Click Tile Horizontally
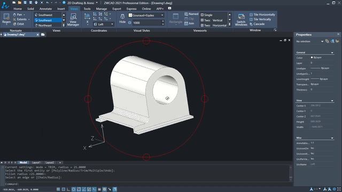 coord(262,14)
